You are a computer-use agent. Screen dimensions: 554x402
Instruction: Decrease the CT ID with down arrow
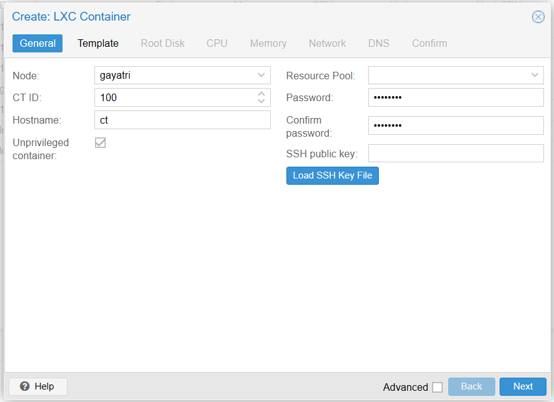coord(261,101)
